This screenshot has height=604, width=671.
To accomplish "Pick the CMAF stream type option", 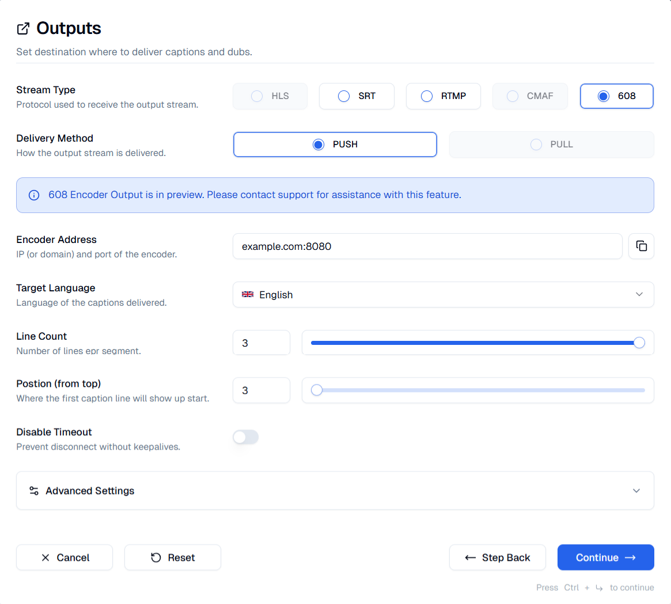I will 530,96.
